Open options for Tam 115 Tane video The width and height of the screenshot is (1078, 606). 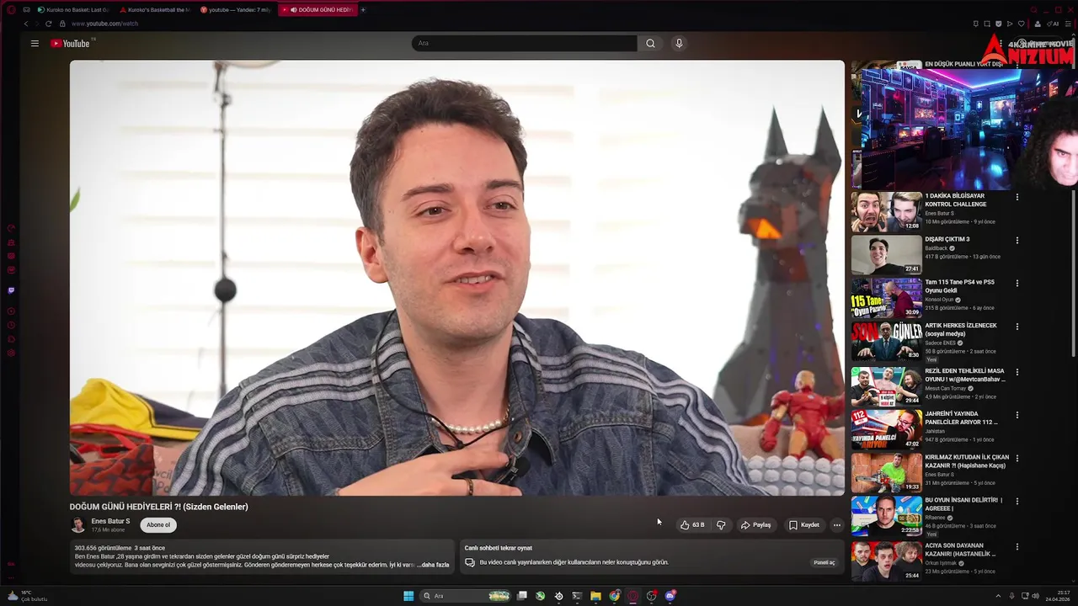[1017, 283]
